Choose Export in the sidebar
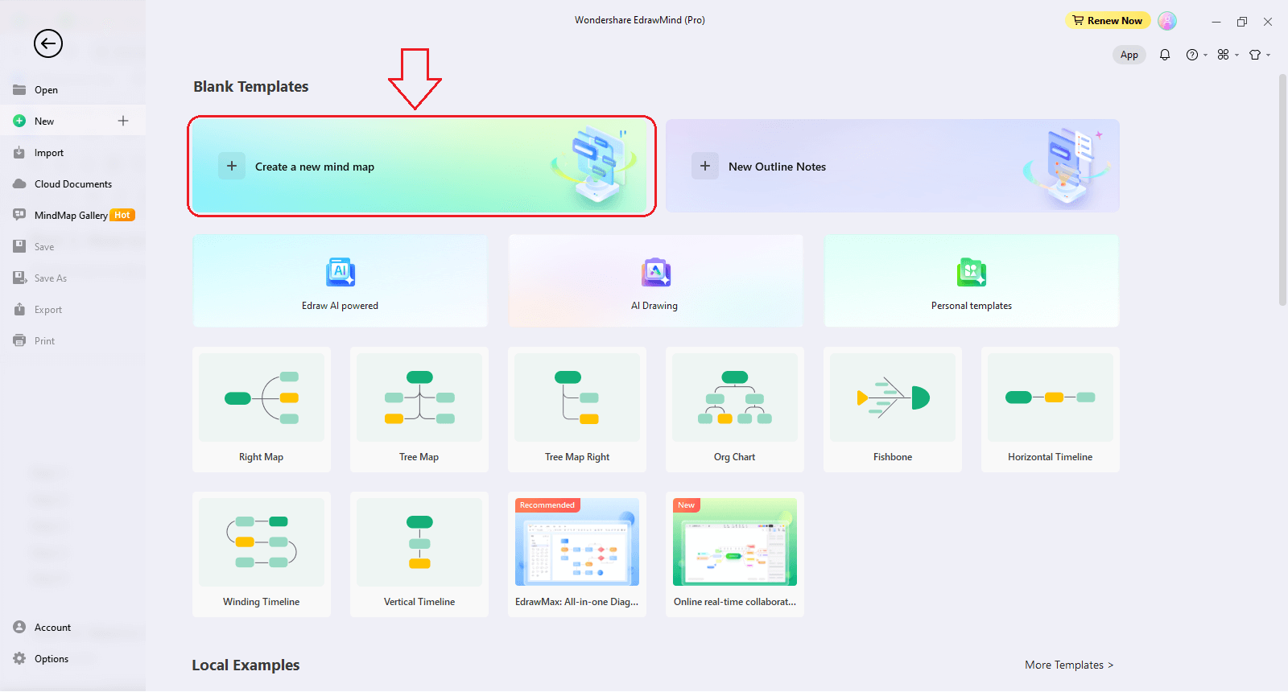This screenshot has height=692, width=1288. 72,310
